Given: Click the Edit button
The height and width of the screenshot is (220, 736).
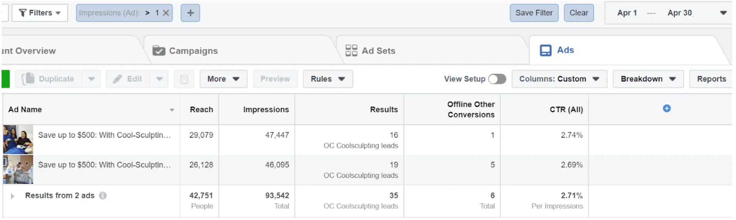Looking at the screenshot, I should coord(128,79).
